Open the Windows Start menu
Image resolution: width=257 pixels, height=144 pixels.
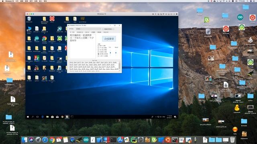point(28,117)
